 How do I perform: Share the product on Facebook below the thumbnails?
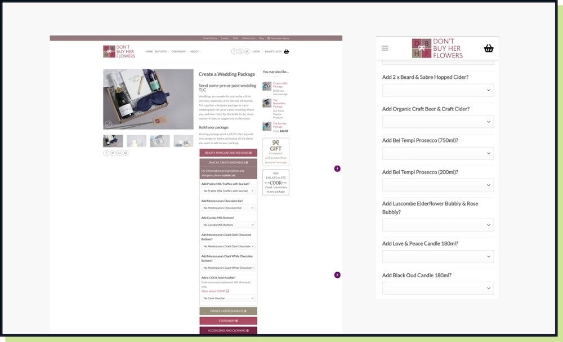click(106, 153)
